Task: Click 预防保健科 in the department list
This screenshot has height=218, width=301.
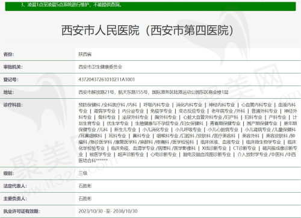Action: (89, 105)
